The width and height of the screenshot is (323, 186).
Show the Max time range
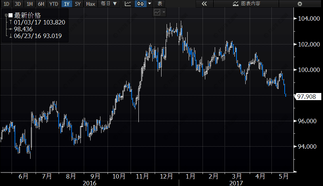tap(91, 4)
